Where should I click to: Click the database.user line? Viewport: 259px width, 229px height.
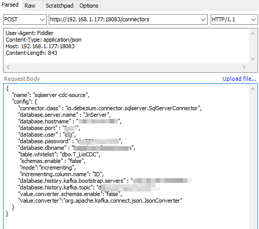click(x=47, y=135)
